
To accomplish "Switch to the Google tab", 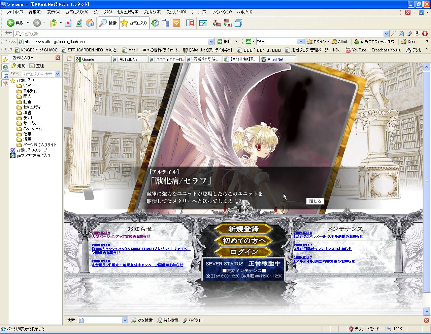I will click(x=93, y=59).
